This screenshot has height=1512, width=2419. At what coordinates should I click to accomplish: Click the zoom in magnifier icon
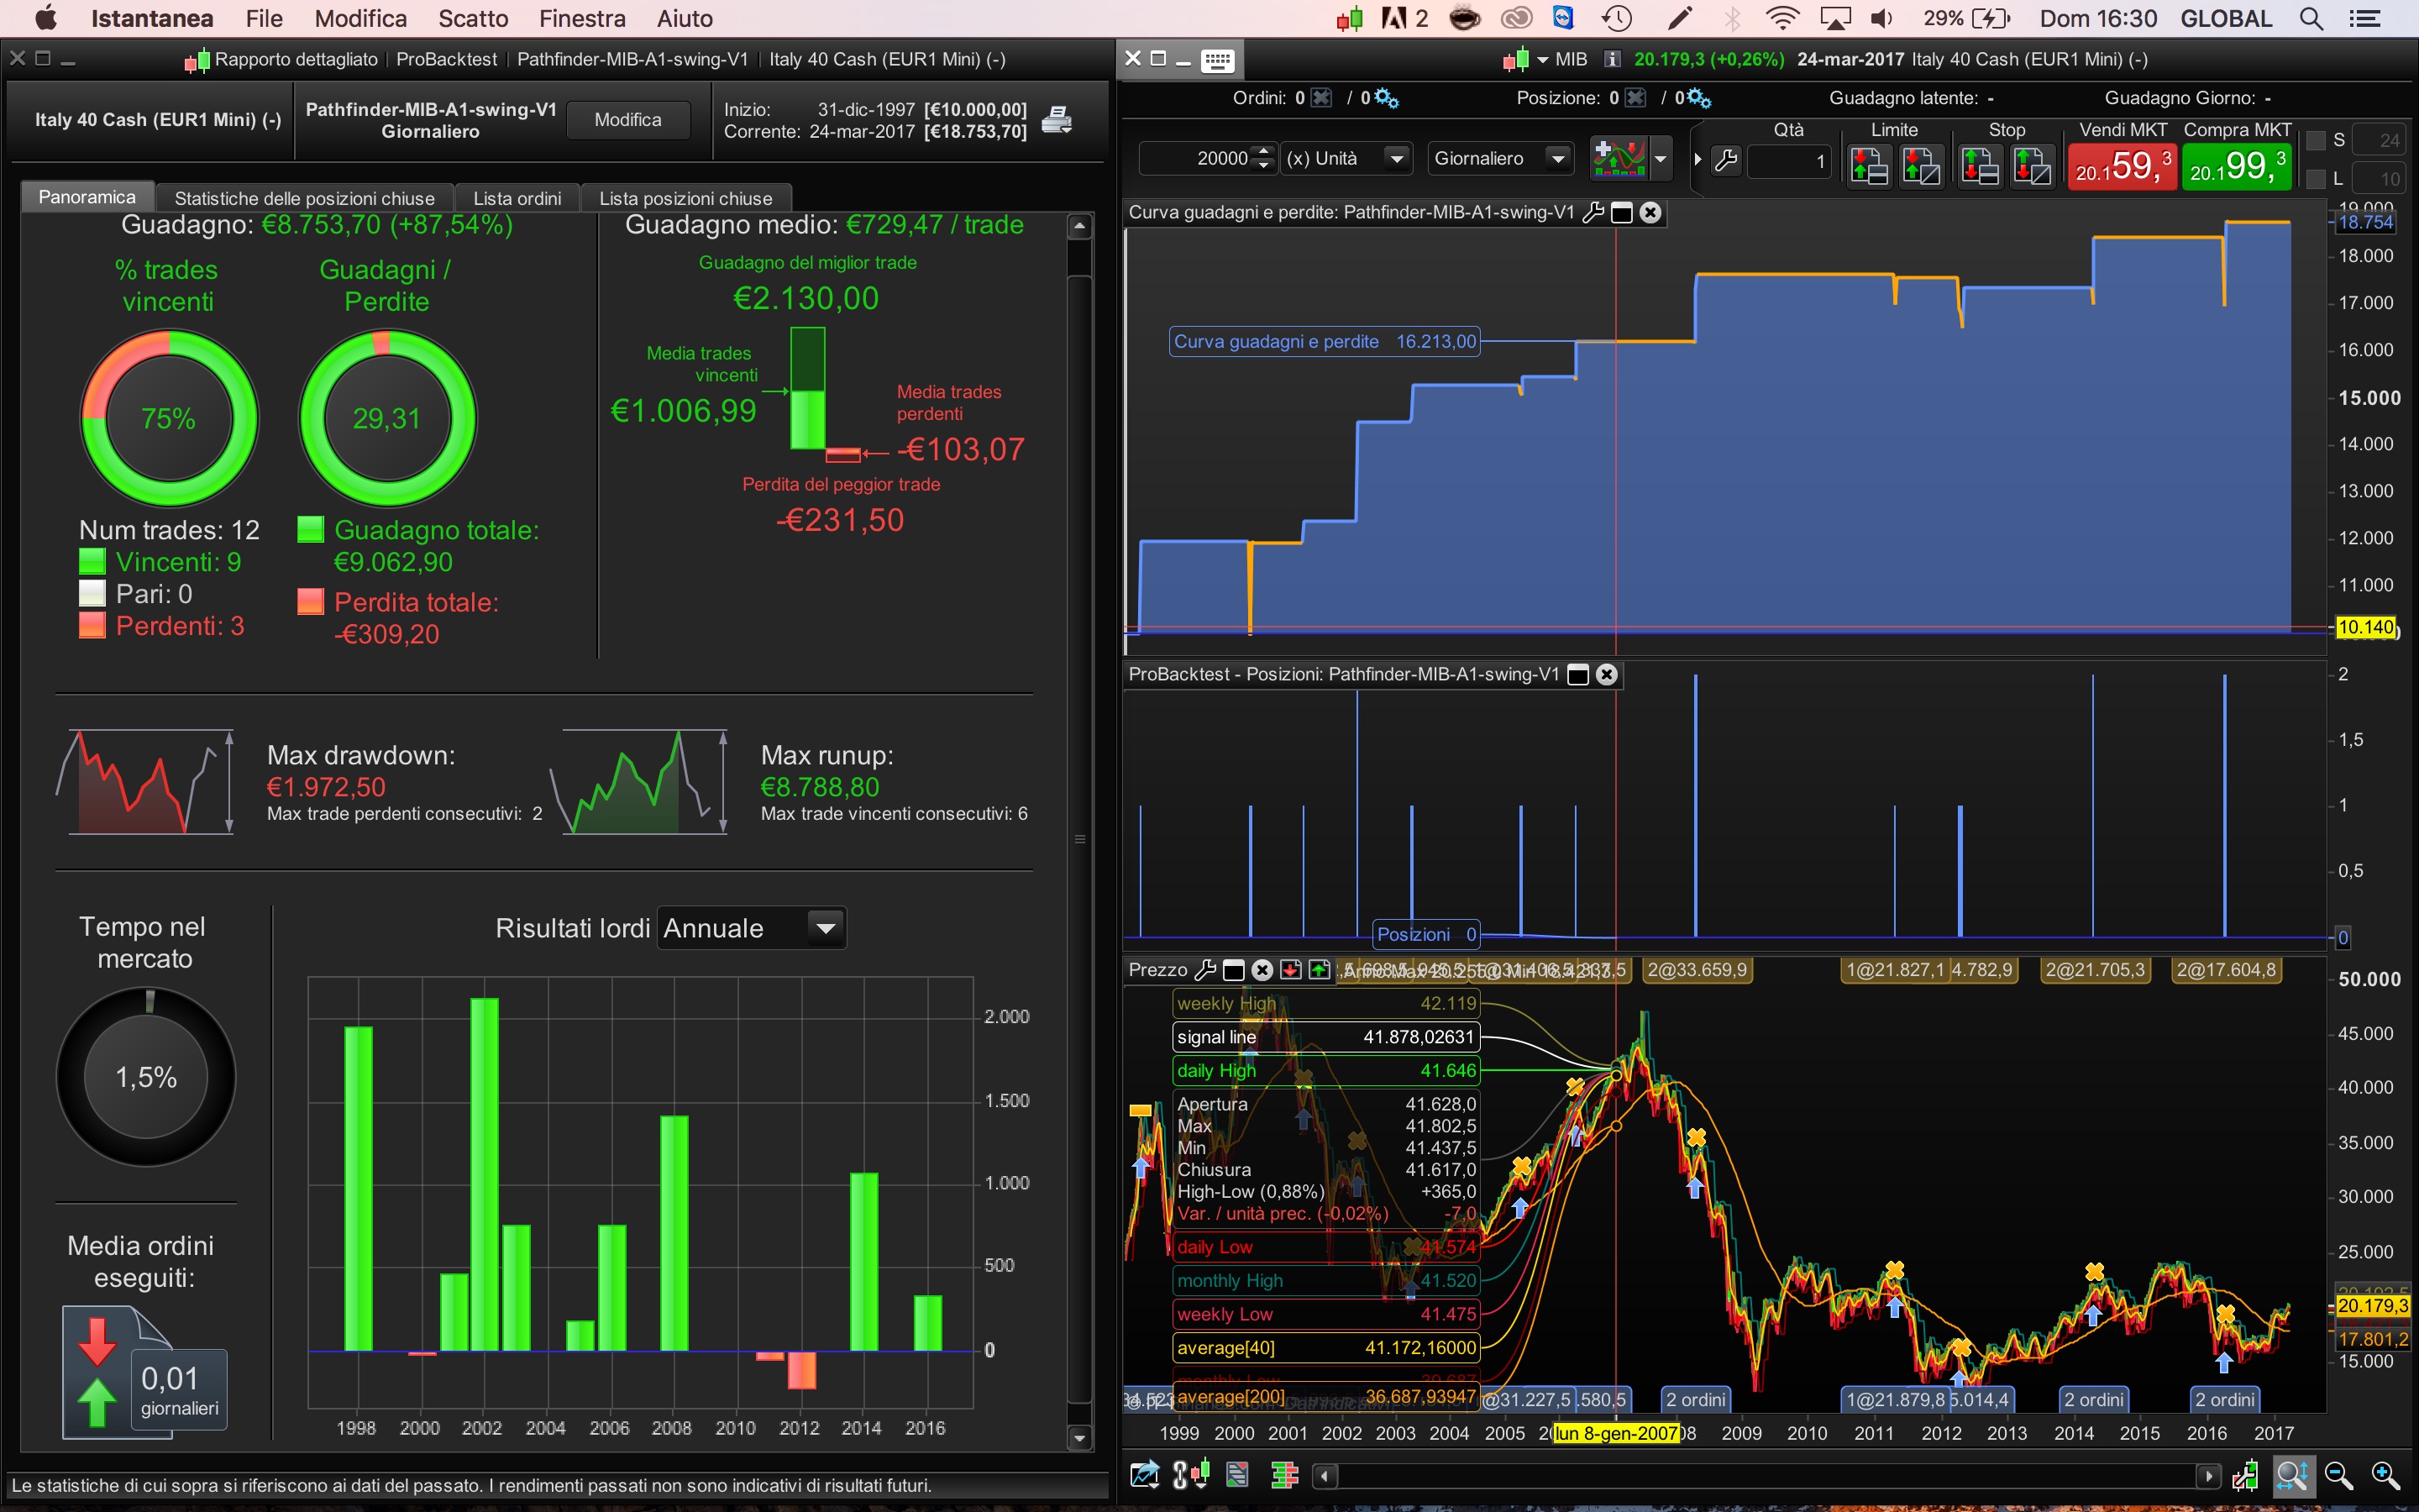2385,1475
